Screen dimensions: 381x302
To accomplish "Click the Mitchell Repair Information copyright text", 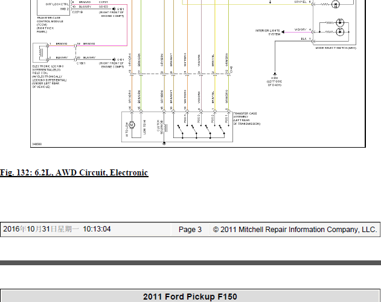I will [295, 230].
